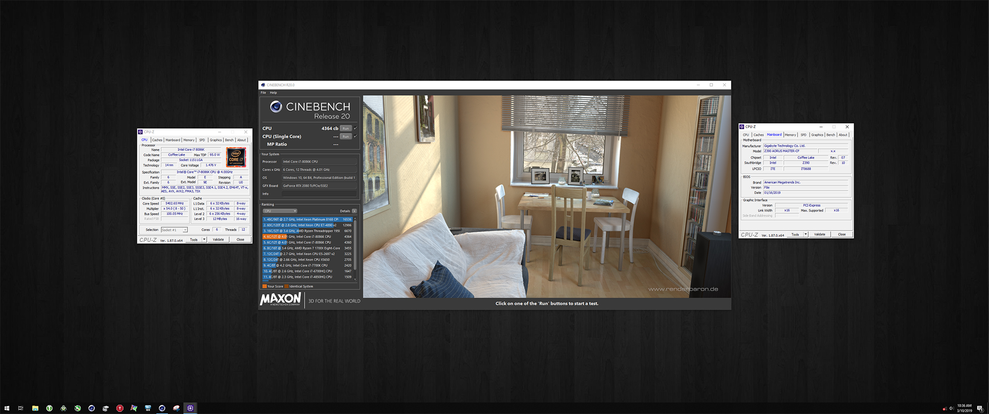
Task: Open the File menu in Cinebench
Action: (x=264, y=92)
